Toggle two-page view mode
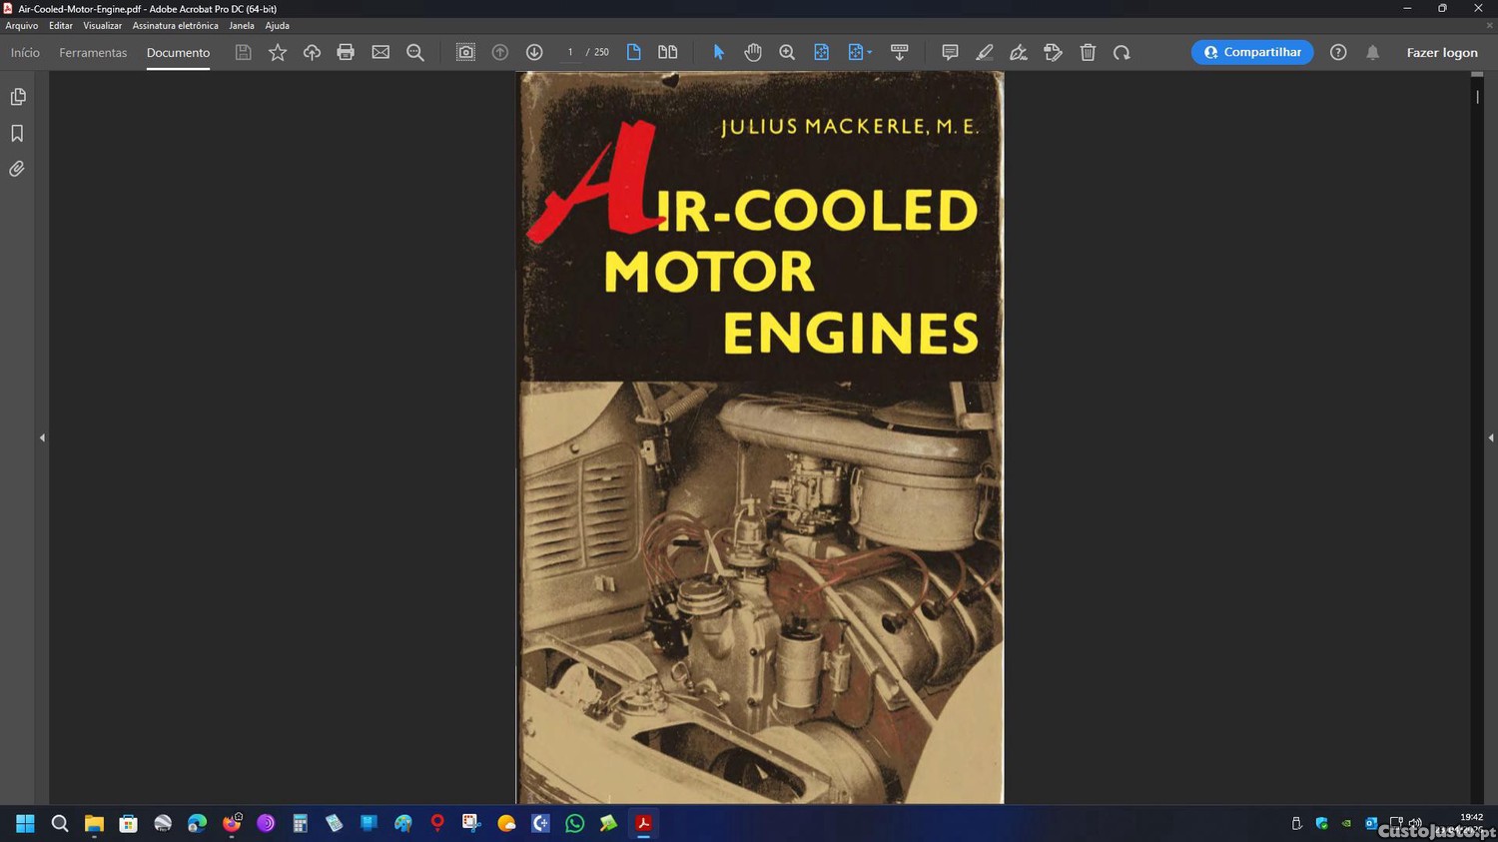The height and width of the screenshot is (842, 1498). [x=668, y=52]
